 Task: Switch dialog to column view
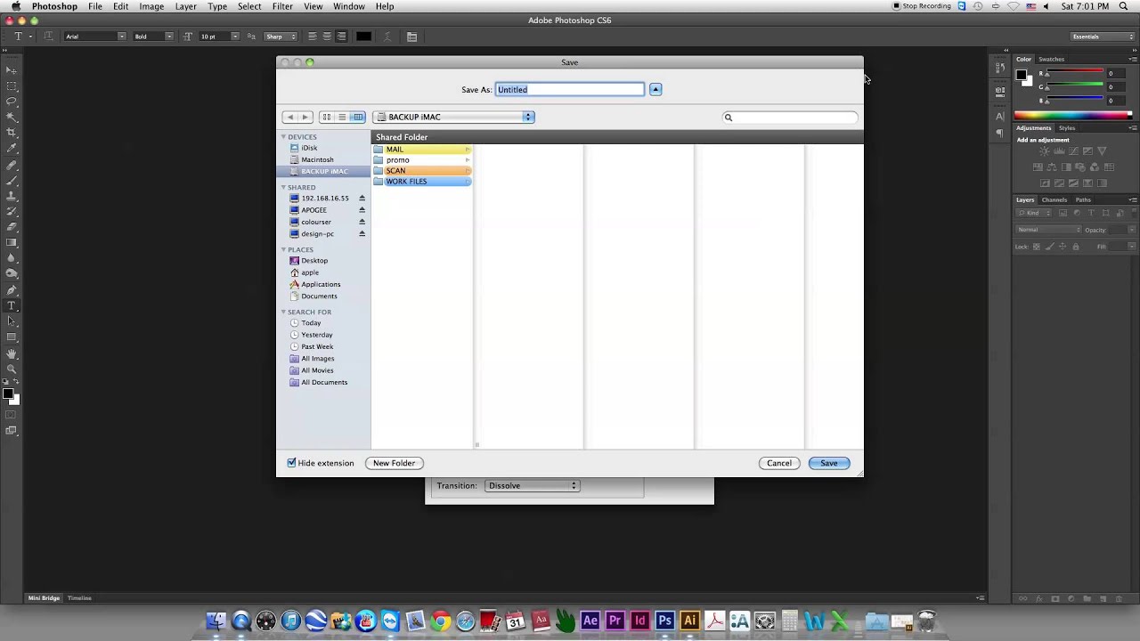point(357,117)
